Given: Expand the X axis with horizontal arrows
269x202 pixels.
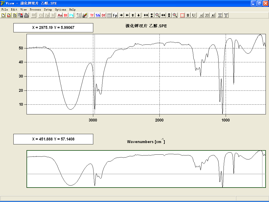Looking at the screenshot, I should 163,15.
